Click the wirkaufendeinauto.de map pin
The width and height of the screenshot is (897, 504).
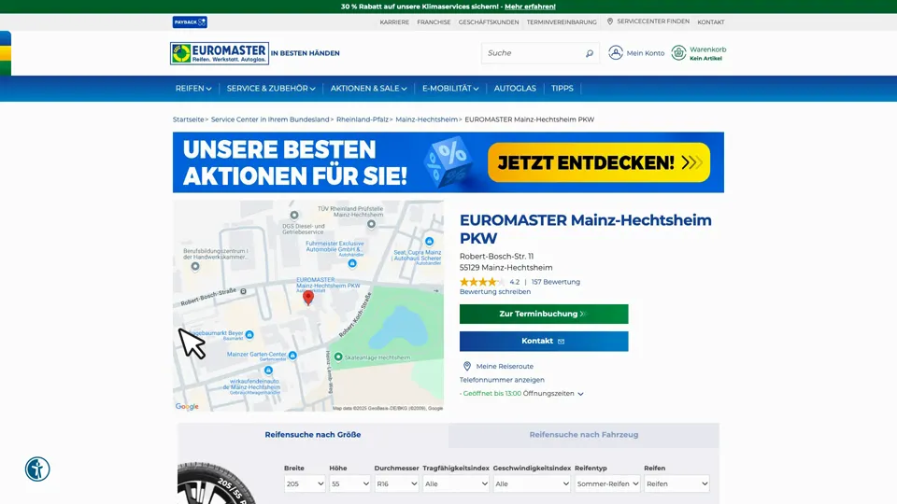tap(268, 371)
